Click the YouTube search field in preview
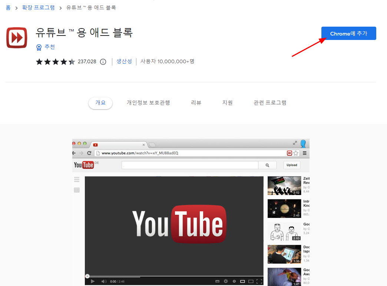This screenshot has height=286, width=387. pos(190,165)
